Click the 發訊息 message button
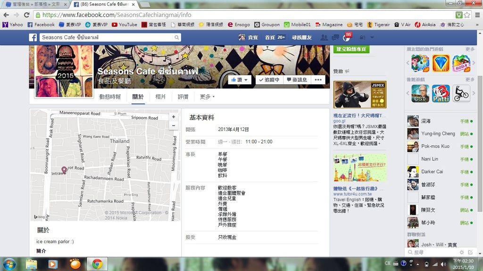 point(297,80)
